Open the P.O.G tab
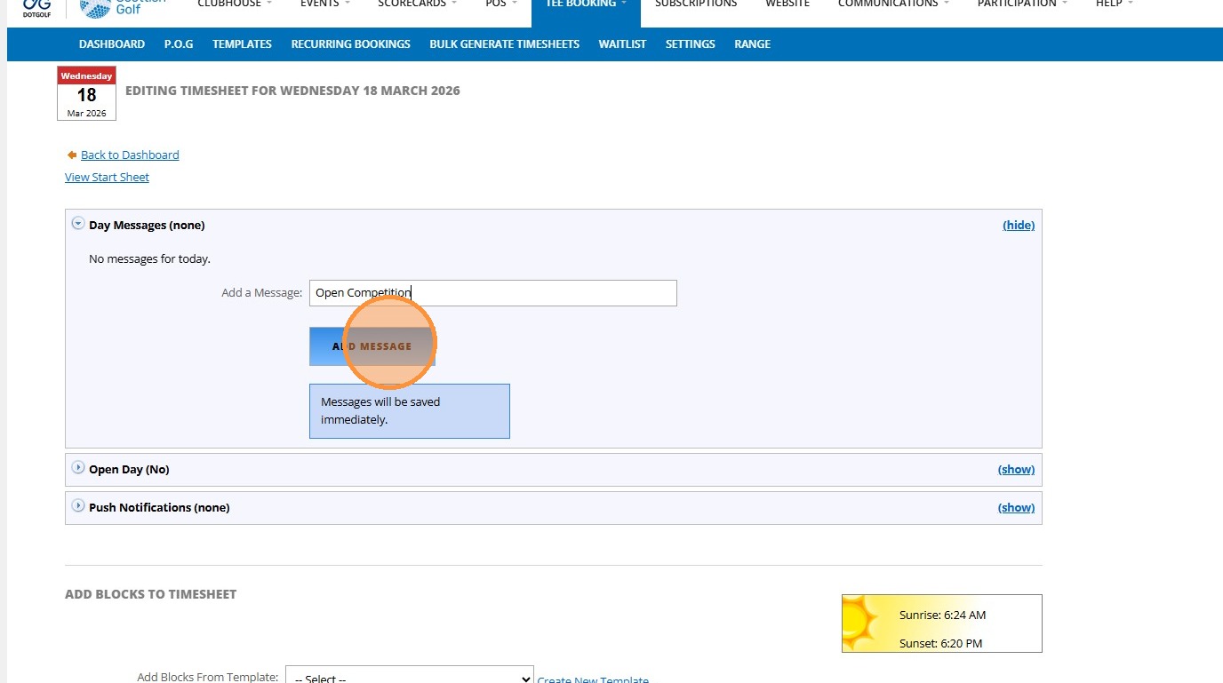Viewport: 1223px width, 683px height. point(179,44)
